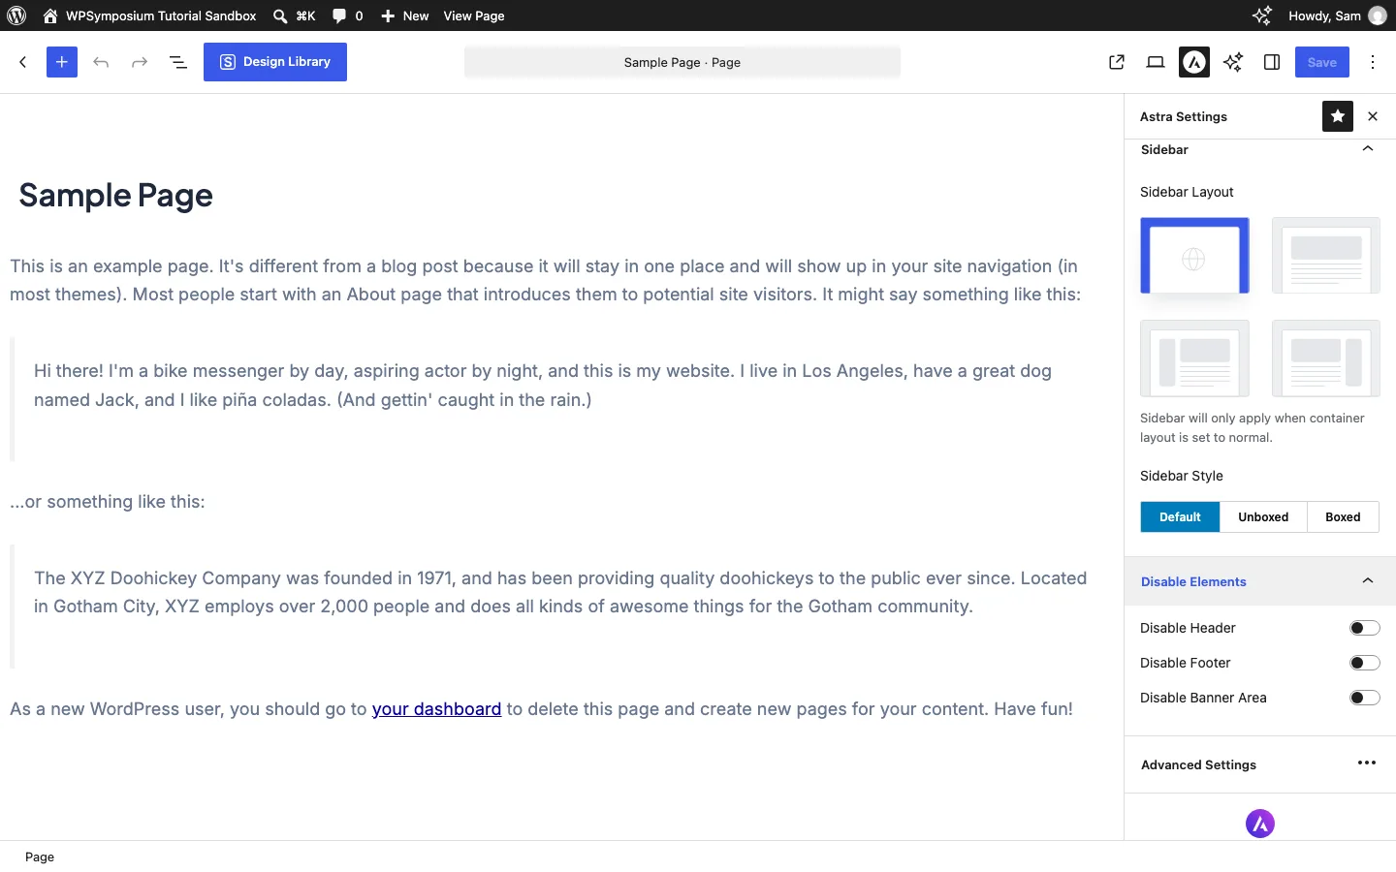Open the WPSymposium Tutorial Sandbox site menu

pos(150,16)
